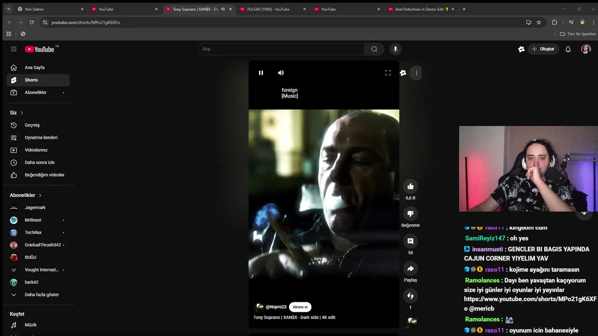Screen dimensions: 598x336
Task: Click the star-shaped badge icon beside Oluştur
Action: coord(521,49)
